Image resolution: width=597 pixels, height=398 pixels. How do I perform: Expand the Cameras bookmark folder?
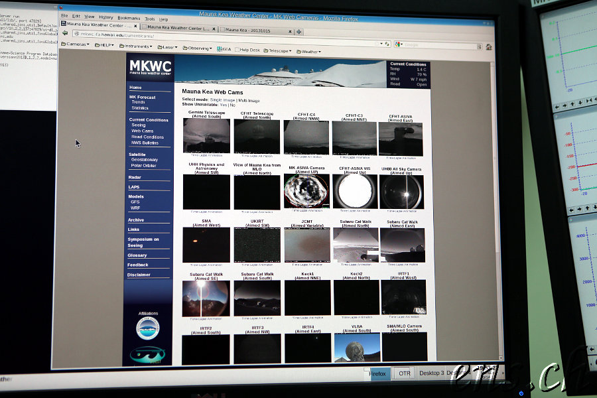point(75,44)
